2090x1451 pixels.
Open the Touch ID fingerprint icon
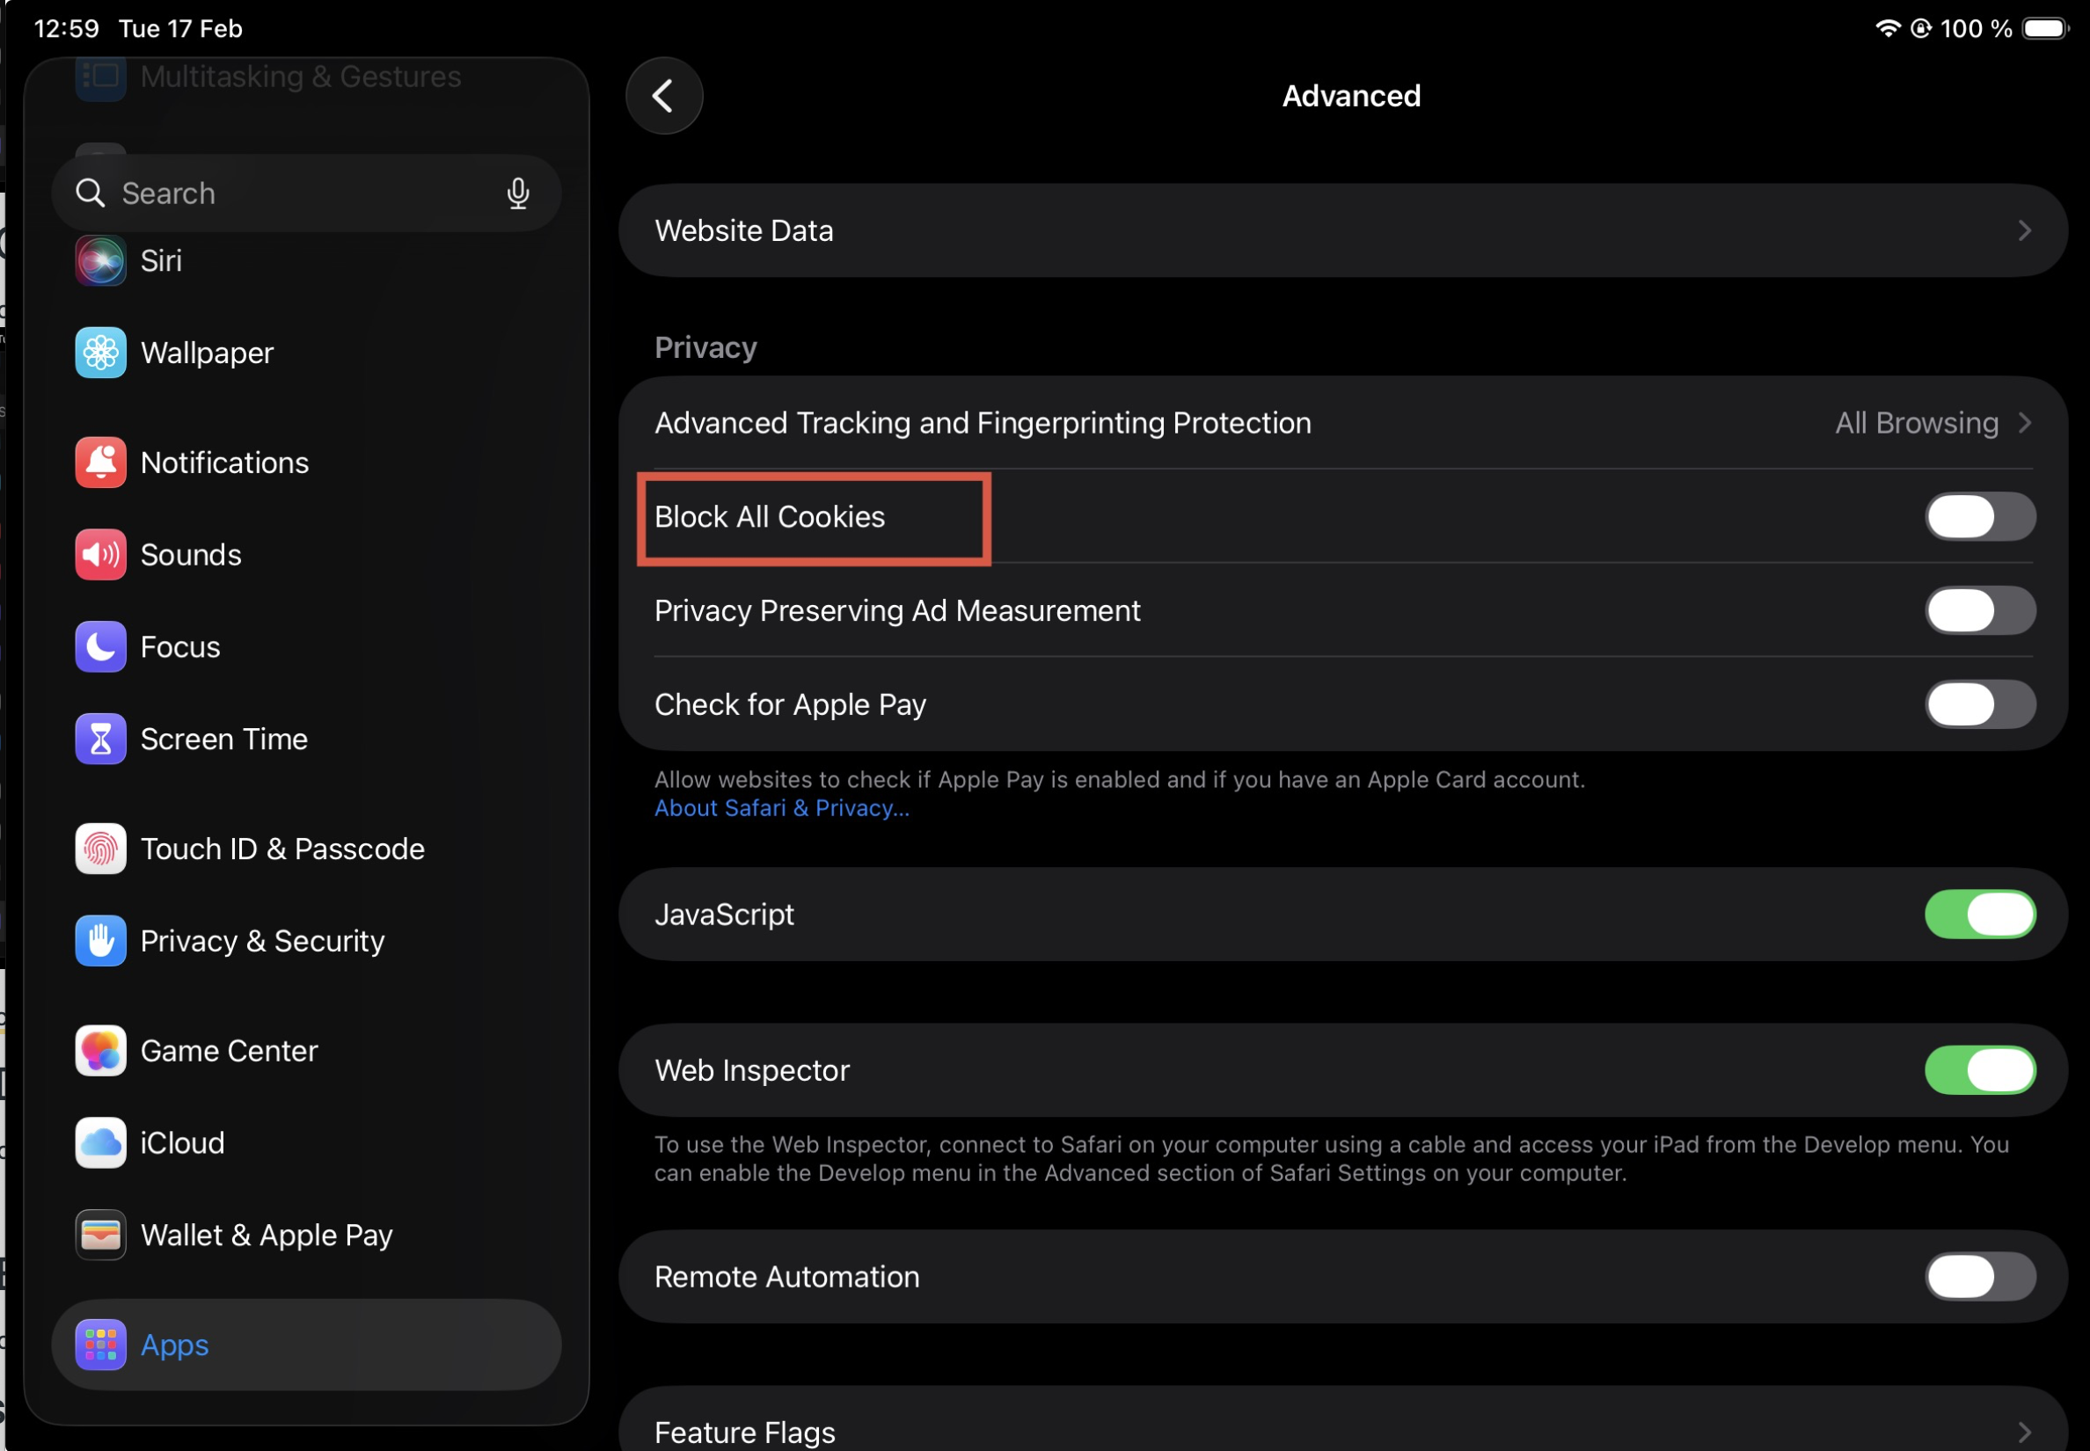point(100,849)
